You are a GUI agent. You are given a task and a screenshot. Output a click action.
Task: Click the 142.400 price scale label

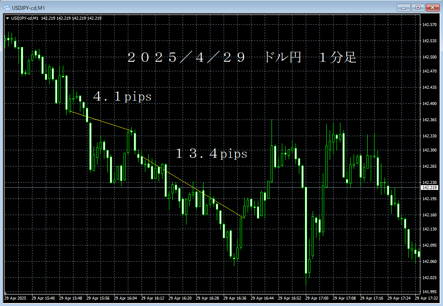429,104
